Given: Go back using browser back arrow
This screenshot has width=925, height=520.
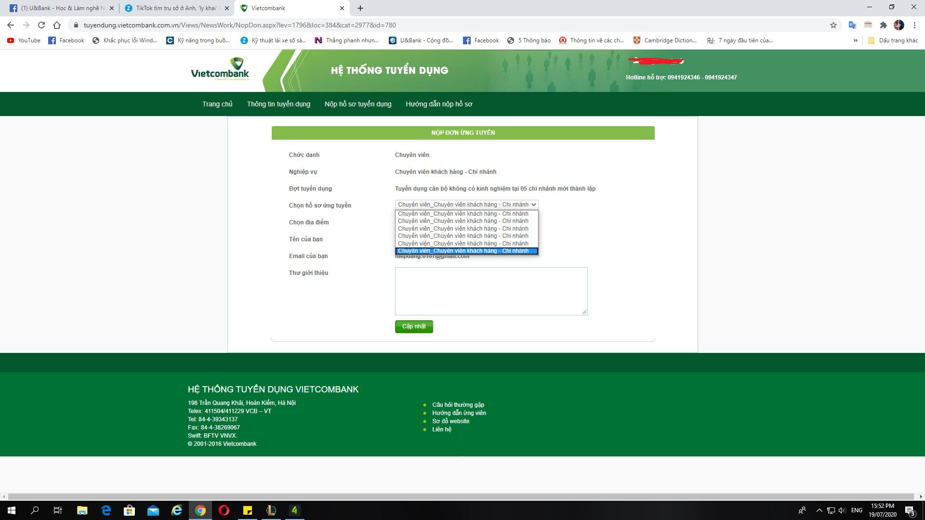Looking at the screenshot, I should coord(11,25).
